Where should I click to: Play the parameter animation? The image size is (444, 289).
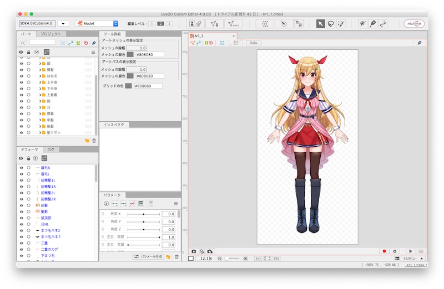pyautogui.click(x=410, y=251)
